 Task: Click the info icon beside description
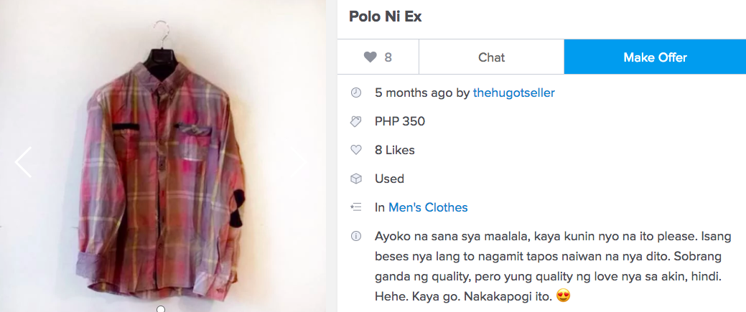click(356, 236)
